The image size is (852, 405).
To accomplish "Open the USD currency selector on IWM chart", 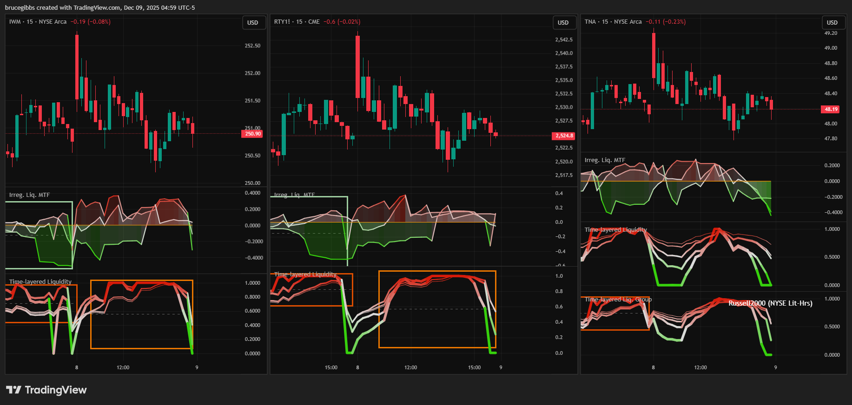I will coord(253,23).
